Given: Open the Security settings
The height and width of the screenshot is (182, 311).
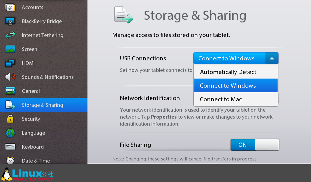Looking at the screenshot, I should coord(44,119).
